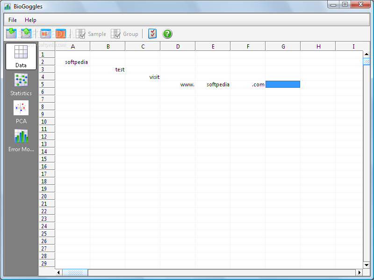Click the BioGoggles title bar app icon
Screen dimensions: 374x280
(x=7, y=7)
